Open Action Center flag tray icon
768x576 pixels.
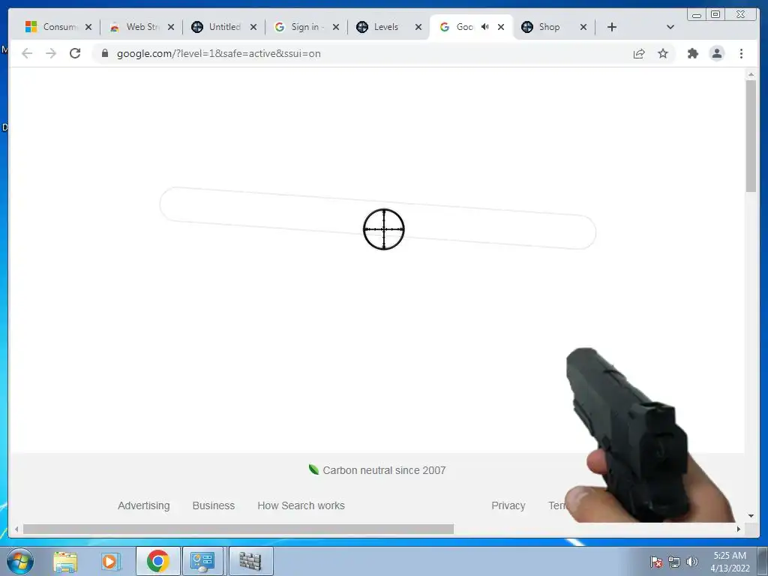tap(655, 562)
